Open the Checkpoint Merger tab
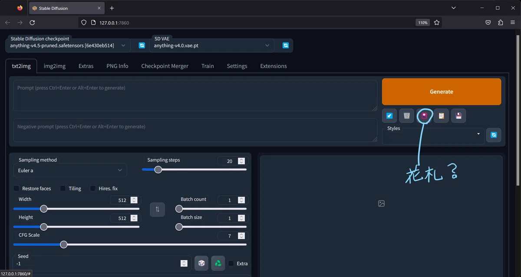This screenshot has height=277, width=521. point(165,66)
